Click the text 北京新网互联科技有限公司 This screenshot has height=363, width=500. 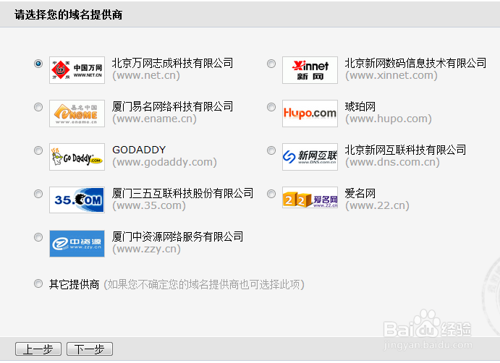405,150
